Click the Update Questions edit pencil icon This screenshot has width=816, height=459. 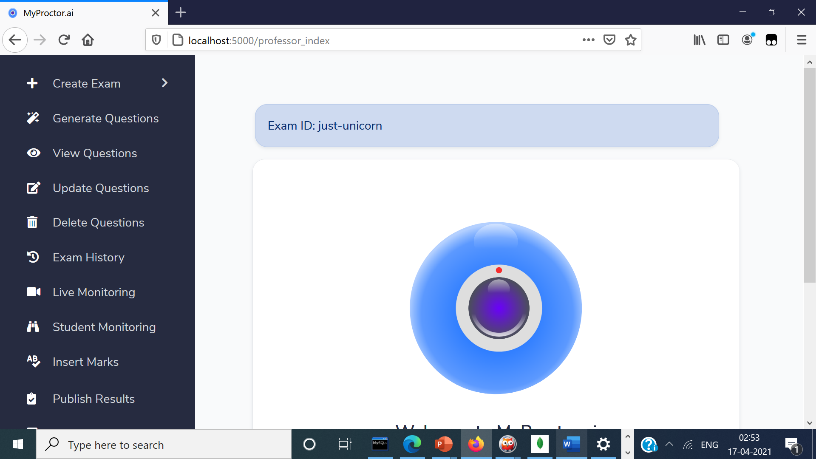[x=33, y=188]
